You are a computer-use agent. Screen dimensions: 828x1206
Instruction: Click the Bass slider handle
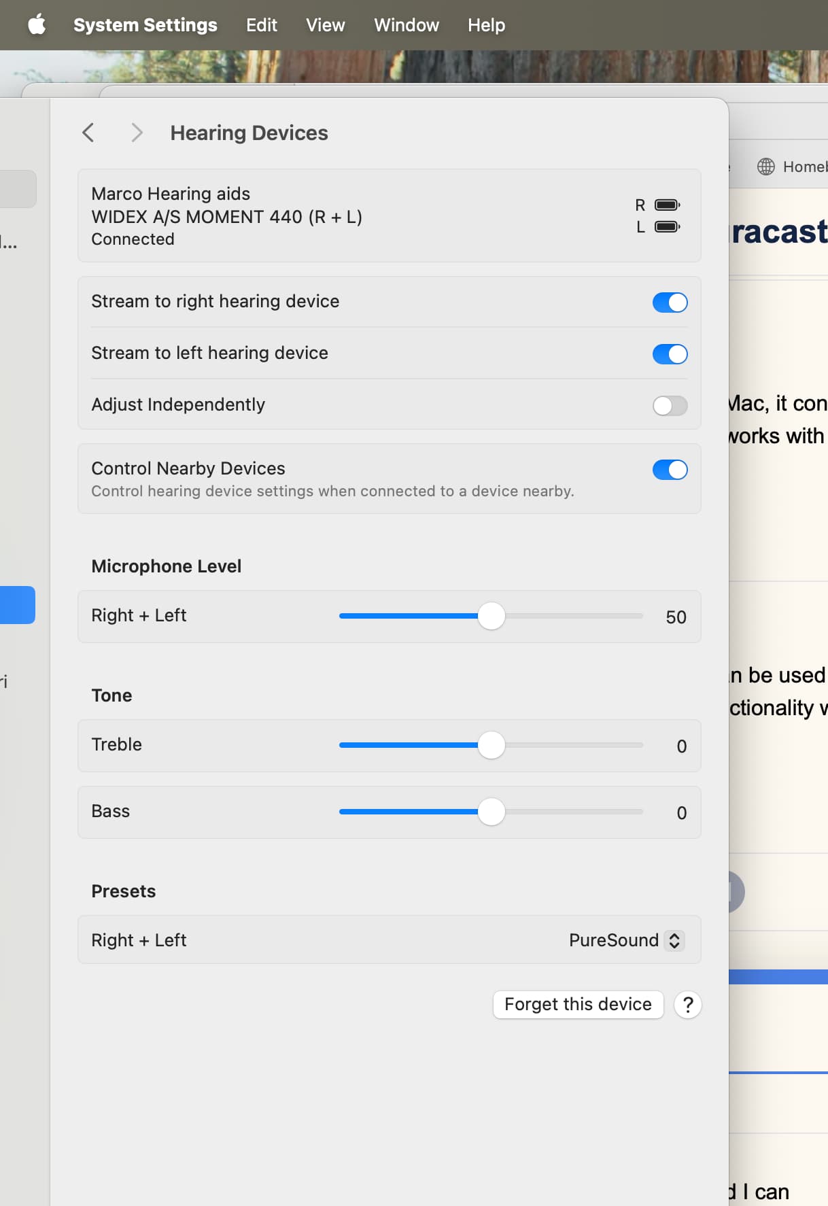pos(491,812)
